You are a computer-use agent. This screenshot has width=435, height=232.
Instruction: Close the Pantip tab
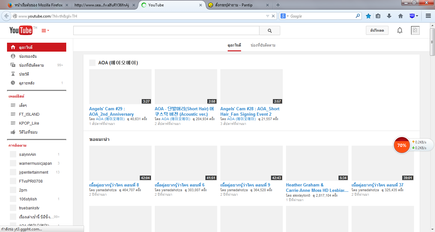click(267, 5)
